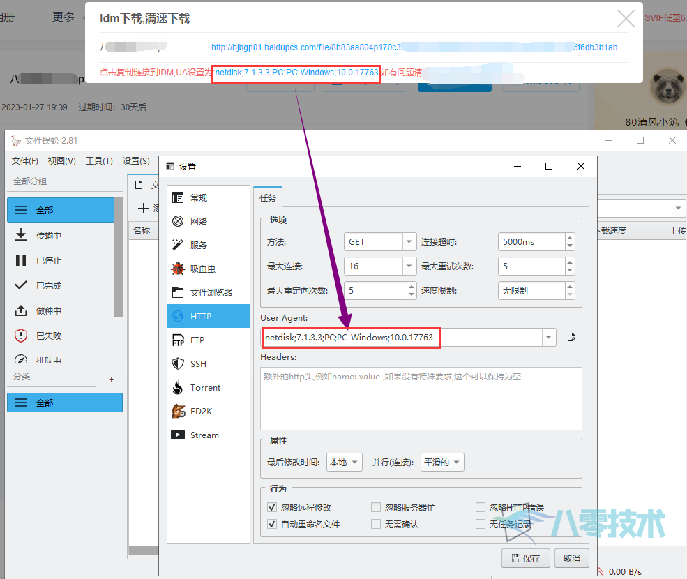Show 已完成 tasks in main window
This screenshot has height=579, width=687.
[61, 285]
